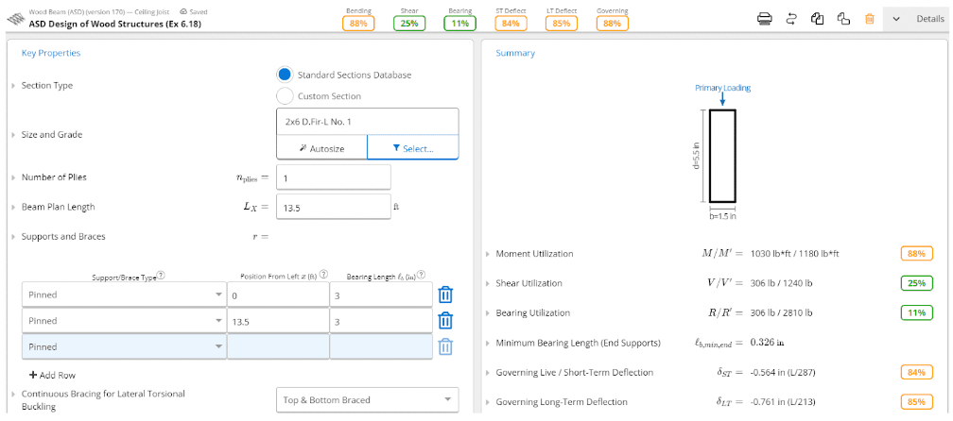This screenshot has height=421, width=953.
Task: Delete the support row at position 0
Action: (445, 295)
